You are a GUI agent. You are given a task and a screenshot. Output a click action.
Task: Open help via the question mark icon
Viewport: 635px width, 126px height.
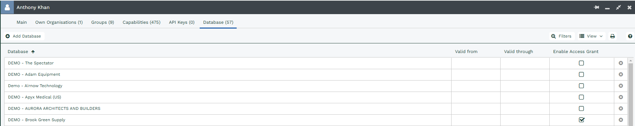[630, 36]
